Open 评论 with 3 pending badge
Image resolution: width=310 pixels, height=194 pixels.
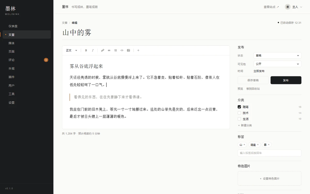(x=27, y=60)
